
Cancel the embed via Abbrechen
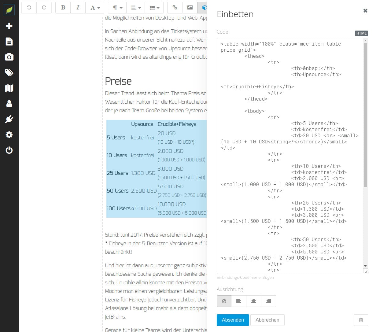point(267,320)
